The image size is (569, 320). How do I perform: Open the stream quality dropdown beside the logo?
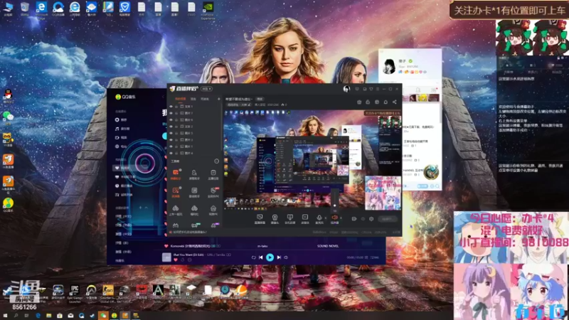(206, 89)
